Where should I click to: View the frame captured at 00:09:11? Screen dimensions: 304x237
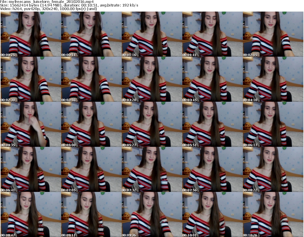pos(91,214)
